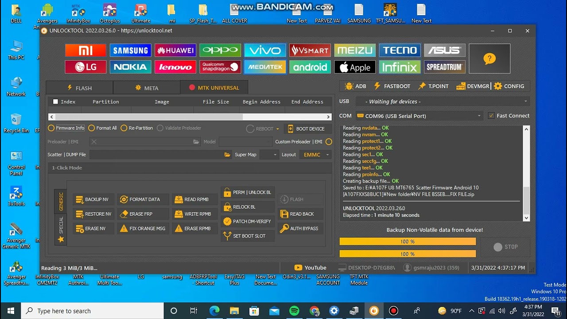The width and height of the screenshot is (567, 319).
Task: Choose the Huawei brand logo
Action: tap(175, 50)
